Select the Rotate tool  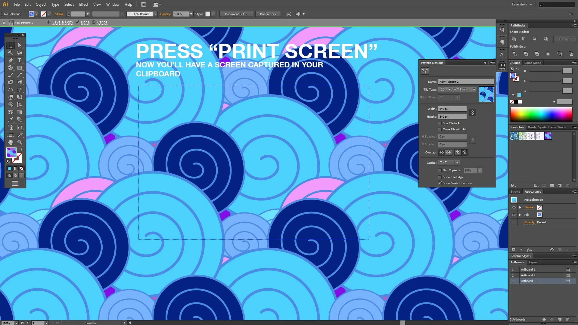tap(11, 90)
